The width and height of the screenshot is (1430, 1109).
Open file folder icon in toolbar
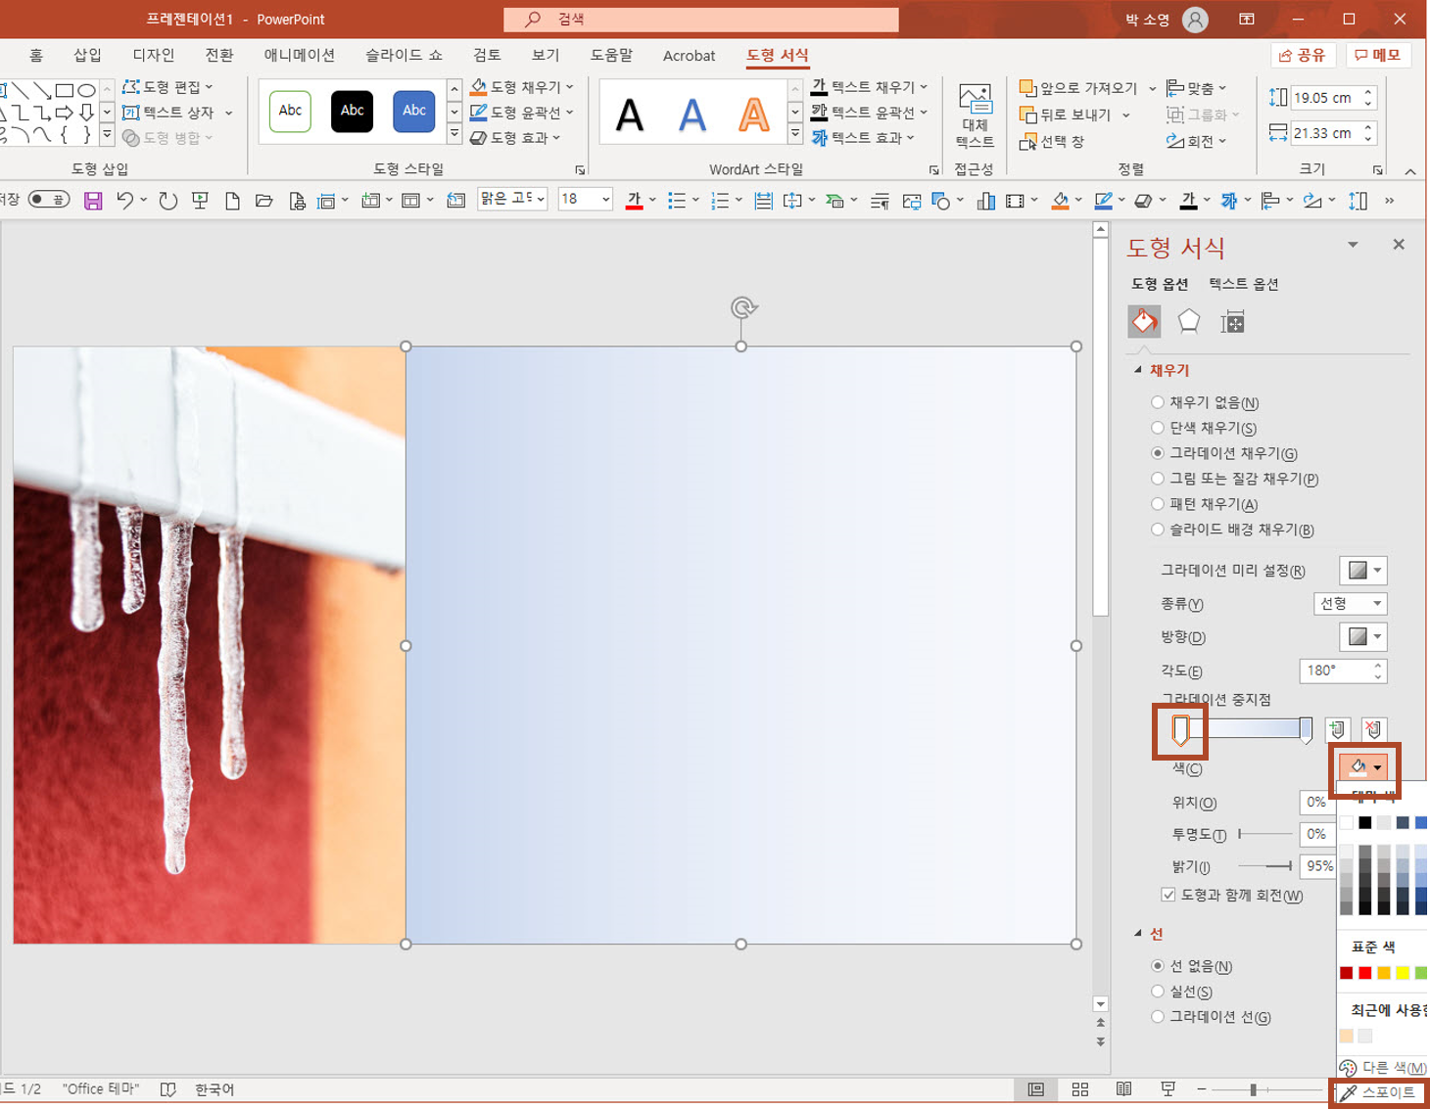pos(263,201)
